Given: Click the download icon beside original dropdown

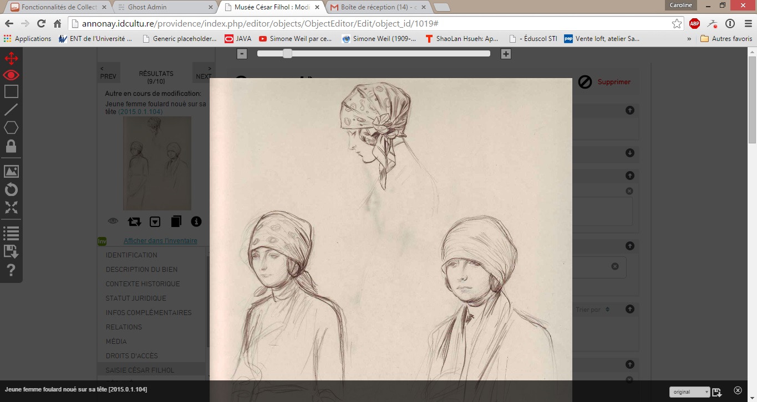Looking at the screenshot, I should 717,392.
